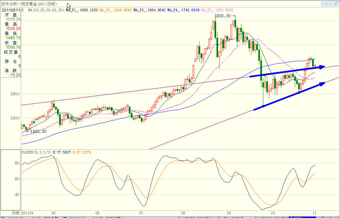Click the 80 level on SLOWKD axis

[x=17, y=163]
